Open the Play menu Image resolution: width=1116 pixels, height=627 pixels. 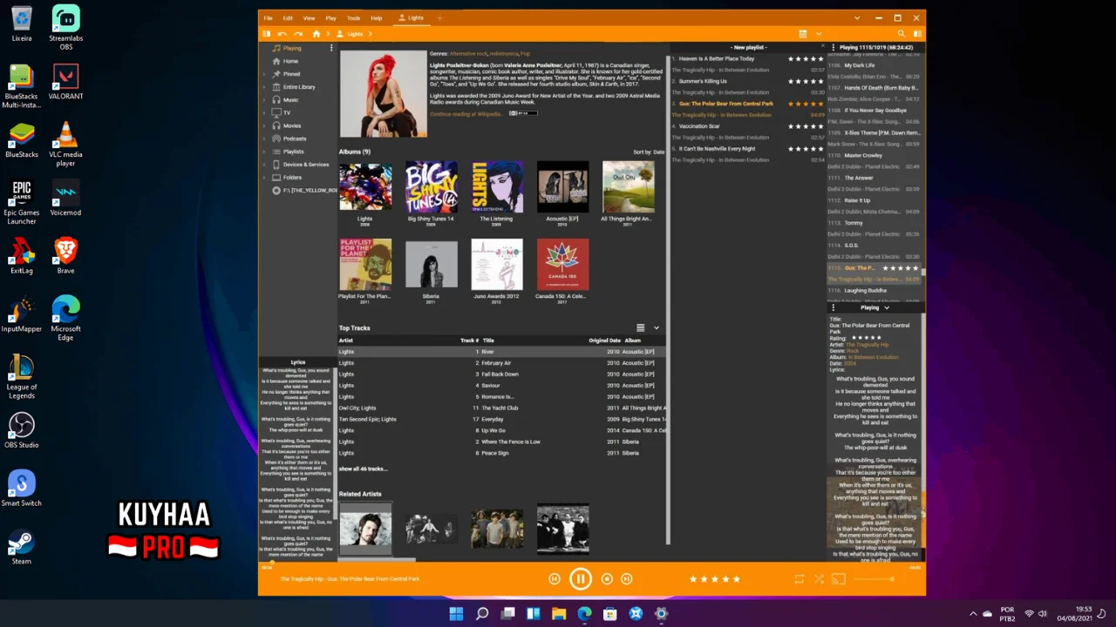pos(330,17)
